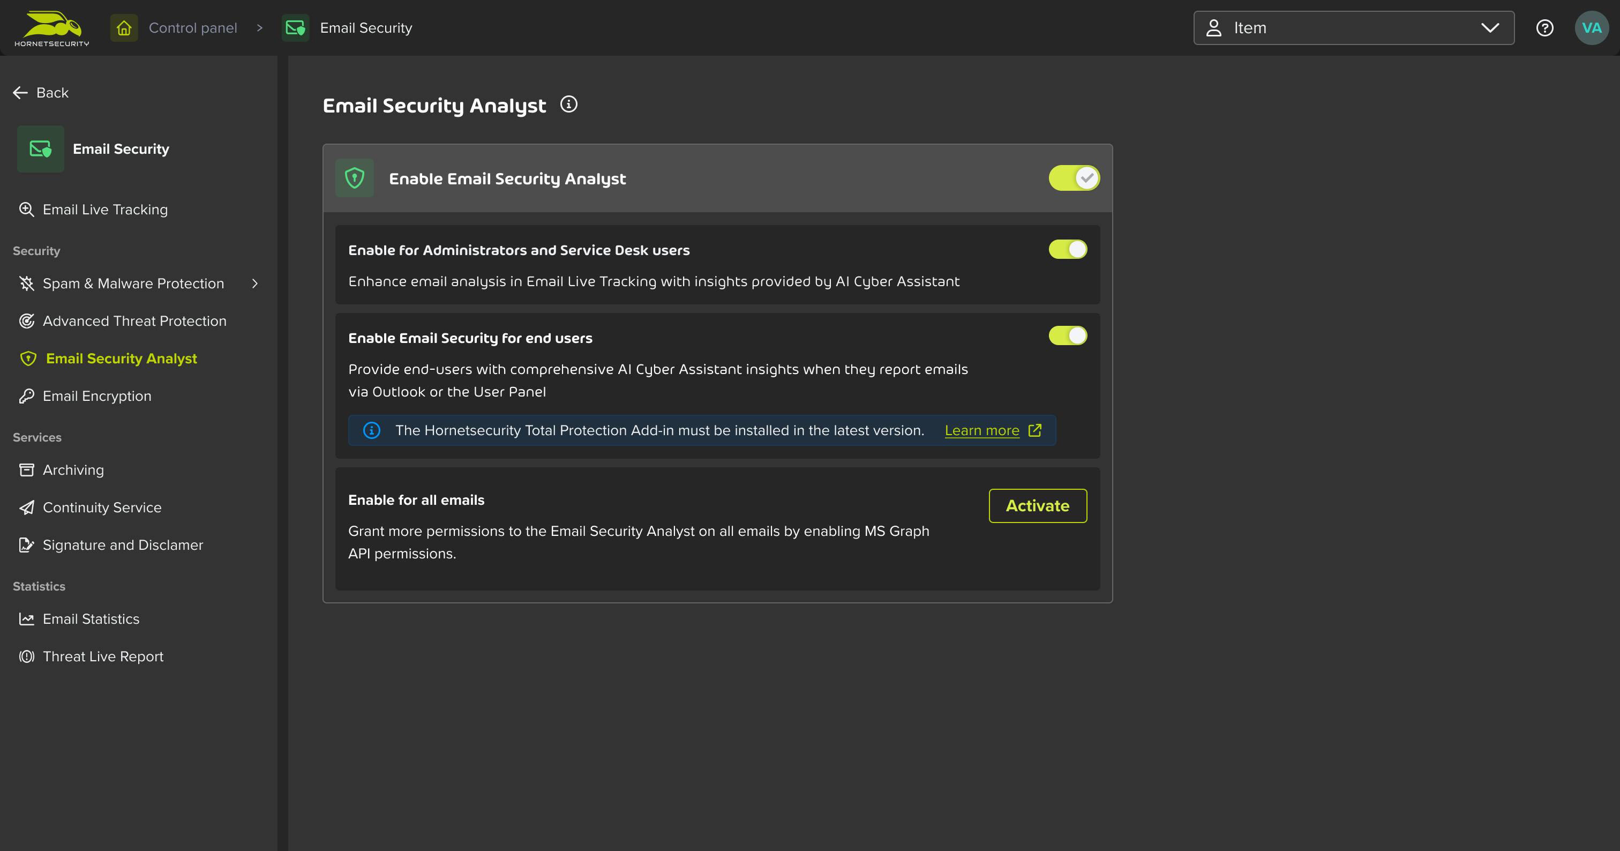The image size is (1620, 851).
Task: Open the Signature and Disclamer document icon
Action: coord(26,544)
